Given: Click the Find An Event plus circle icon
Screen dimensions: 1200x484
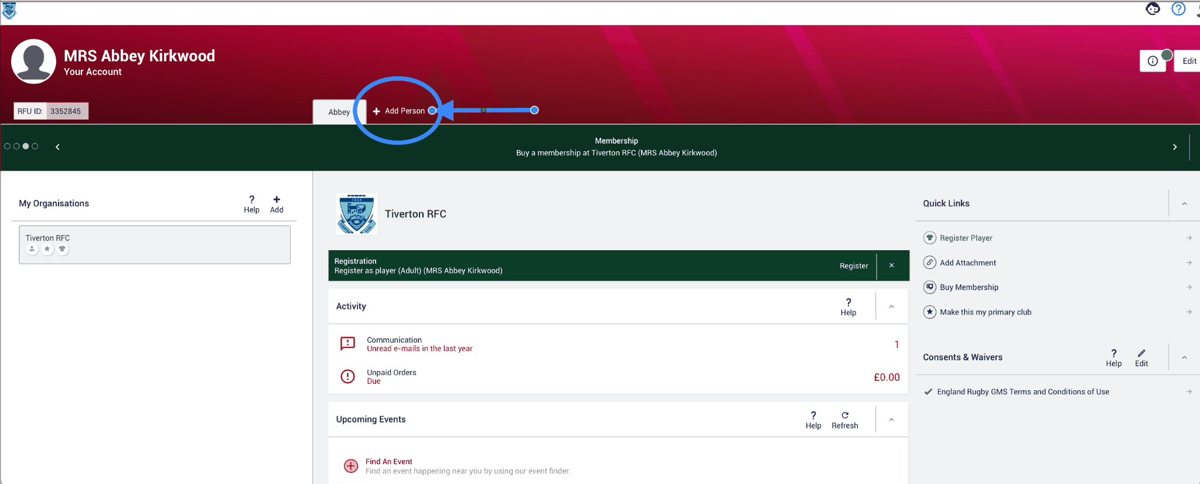Looking at the screenshot, I should [x=351, y=466].
